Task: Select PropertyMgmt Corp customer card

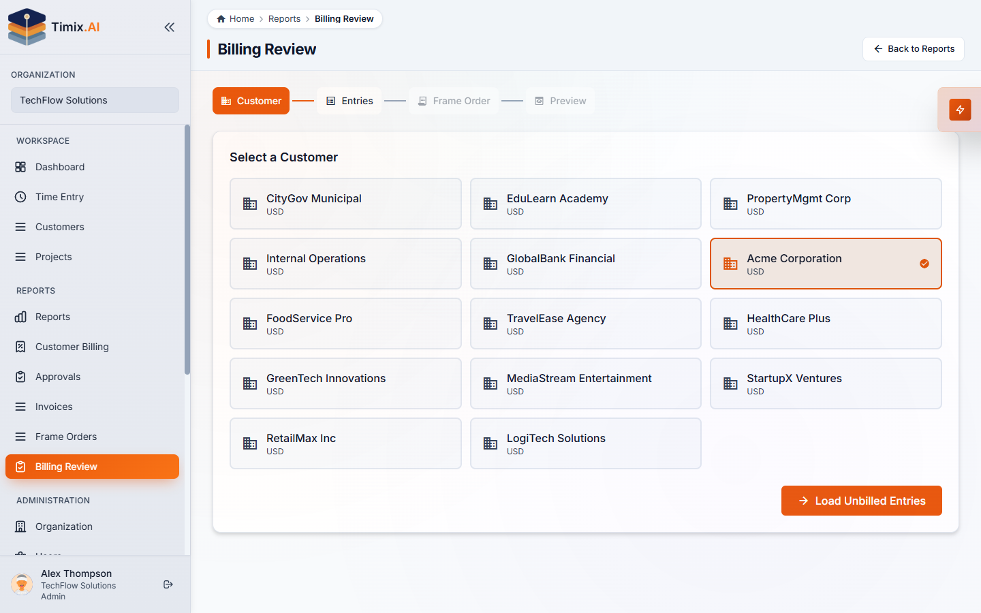Action: pyautogui.click(x=826, y=204)
